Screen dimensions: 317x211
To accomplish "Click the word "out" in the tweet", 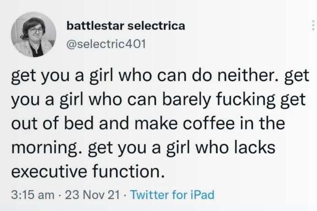I will [x=22, y=123].
